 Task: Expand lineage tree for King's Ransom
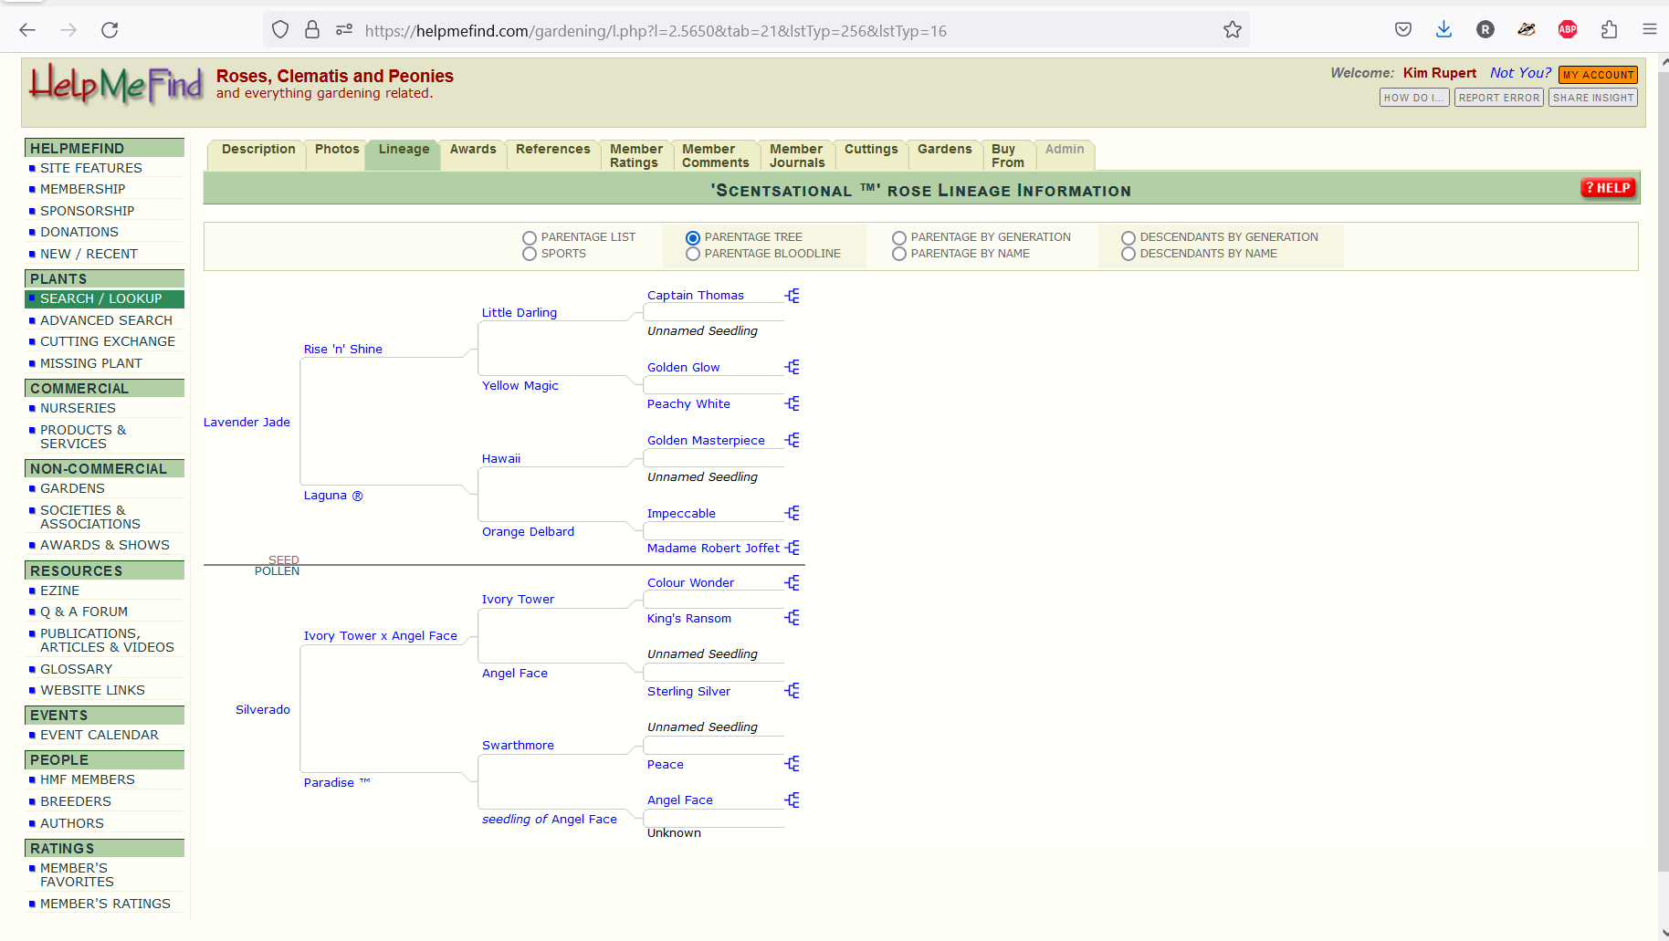click(x=793, y=618)
